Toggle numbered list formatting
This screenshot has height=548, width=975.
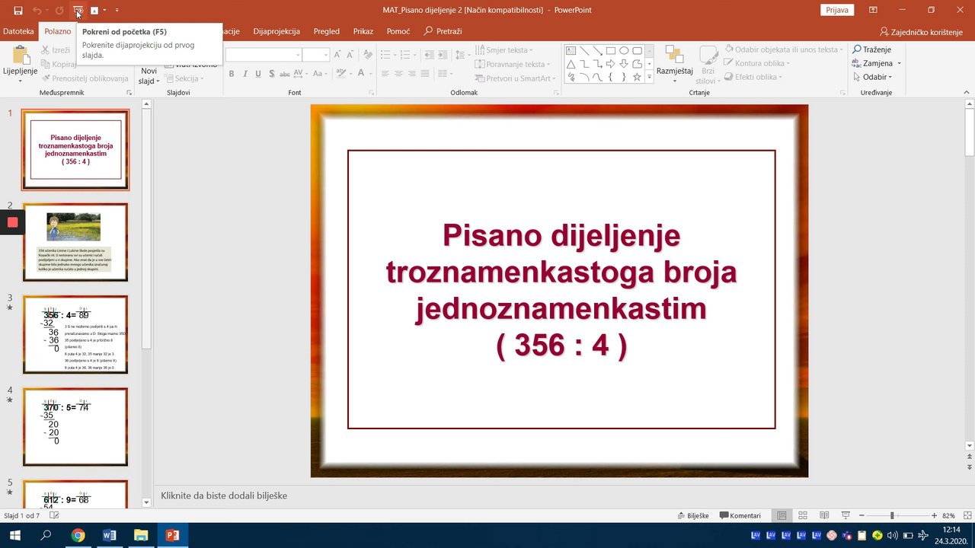[406, 55]
